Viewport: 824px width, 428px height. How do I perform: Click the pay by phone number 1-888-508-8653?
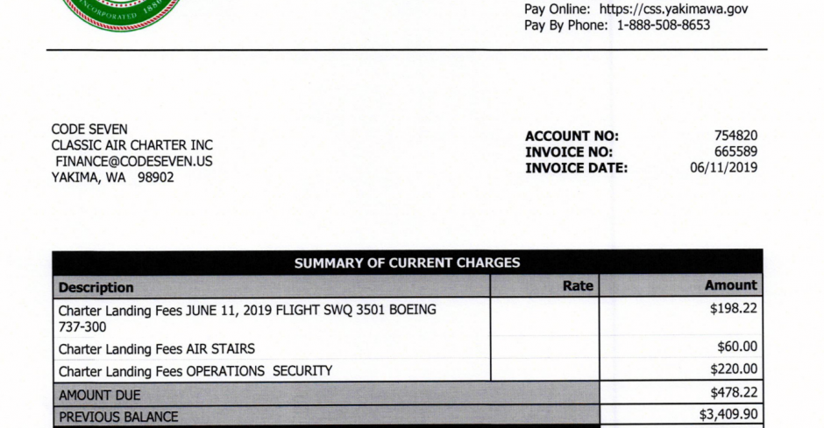[664, 25]
